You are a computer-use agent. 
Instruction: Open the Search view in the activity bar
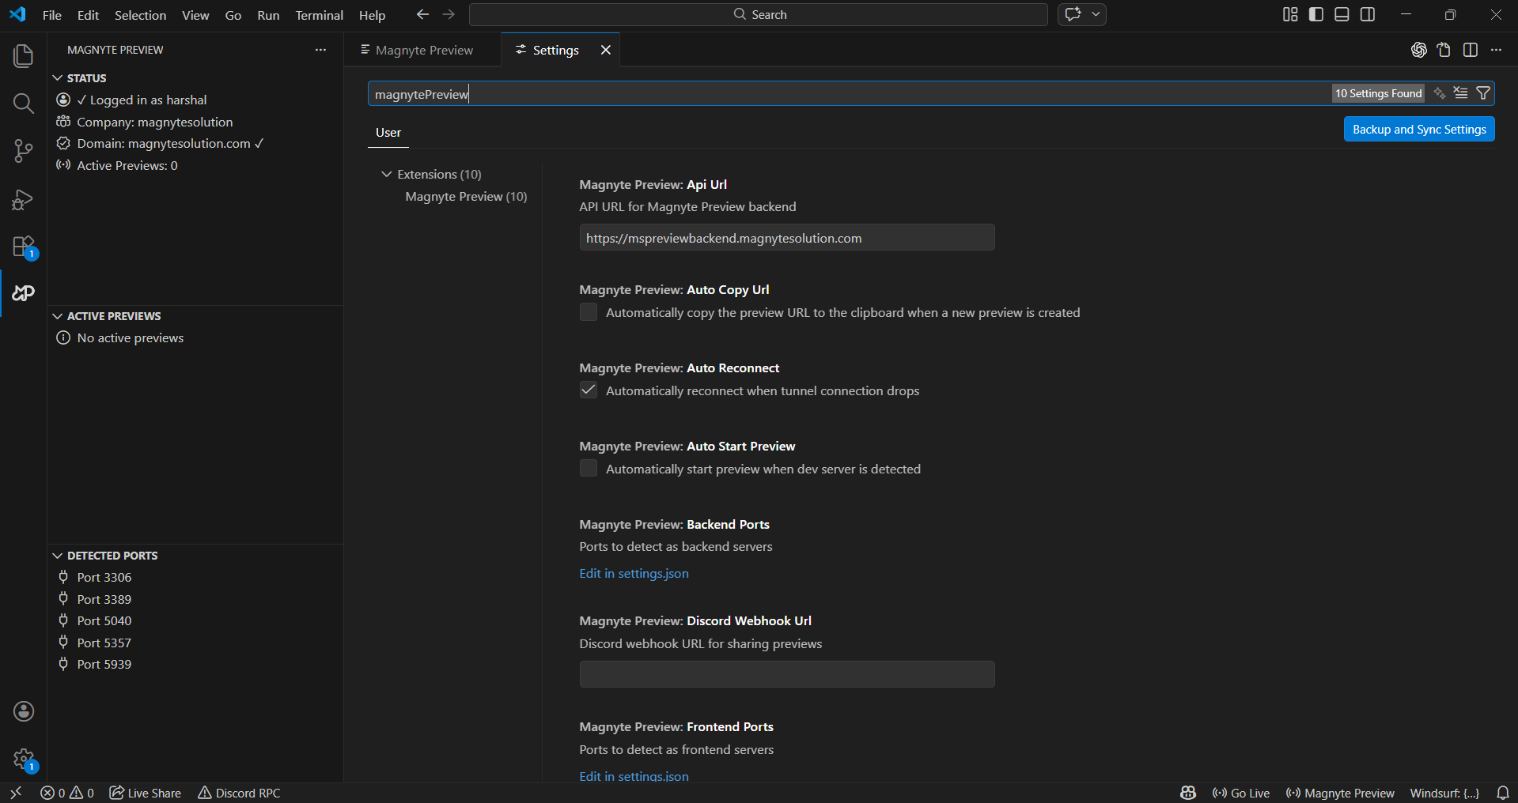click(23, 103)
